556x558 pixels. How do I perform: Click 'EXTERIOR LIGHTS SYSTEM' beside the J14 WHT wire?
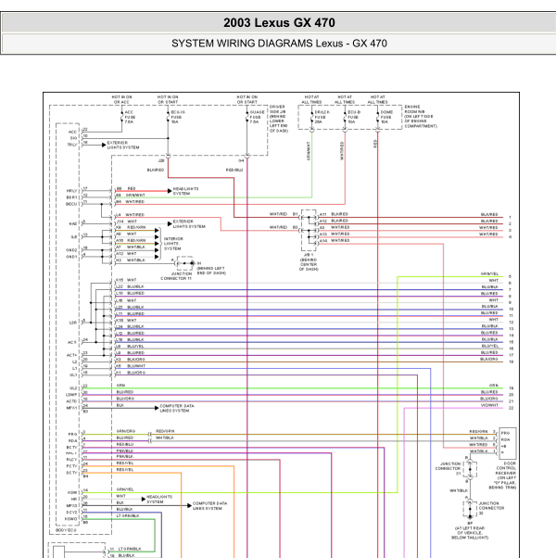(189, 223)
